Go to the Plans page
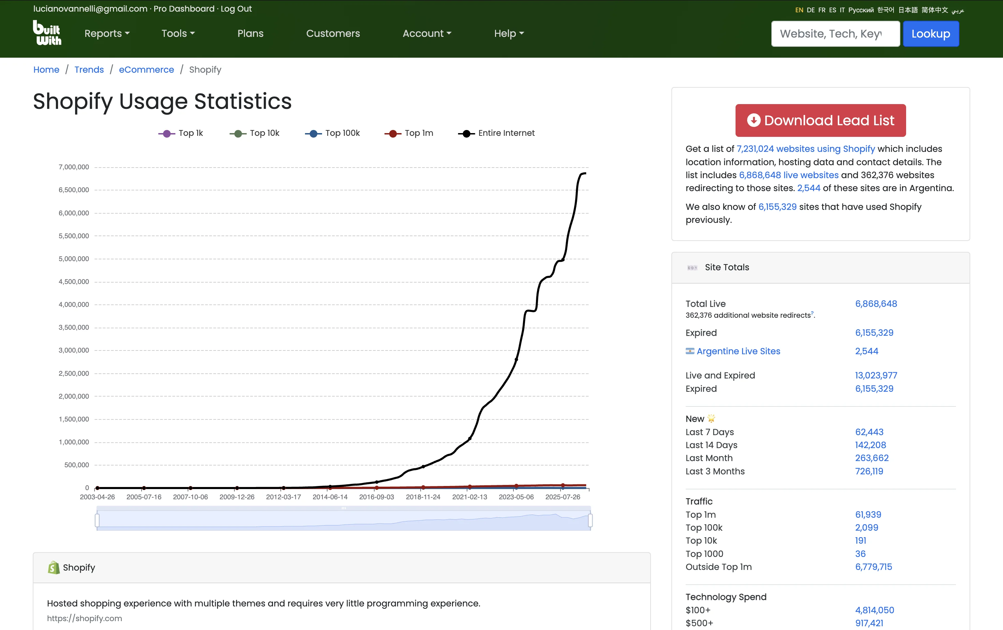The image size is (1003, 630). click(x=250, y=33)
